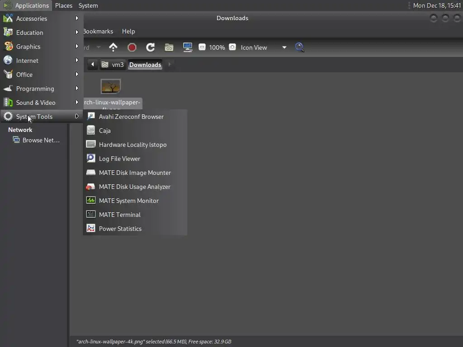Open the search magnifier icon
Image resolution: width=463 pixels, height=347 pixels.
coord(299,47)
